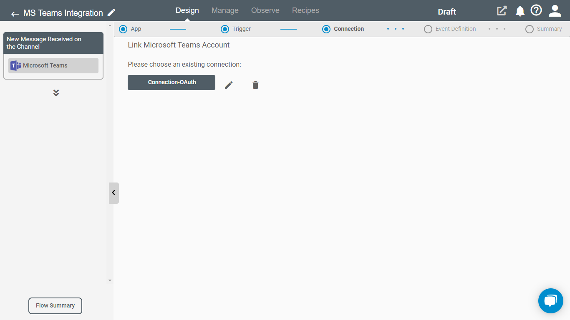
Task: Switch to the Design tab
Action: (187, 10)
